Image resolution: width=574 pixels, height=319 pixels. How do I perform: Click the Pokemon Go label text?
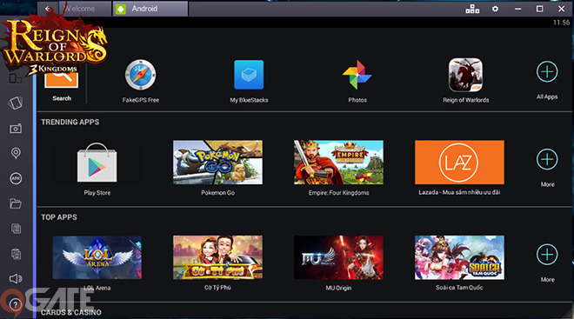pyautogui.click(x=217, y=193)
